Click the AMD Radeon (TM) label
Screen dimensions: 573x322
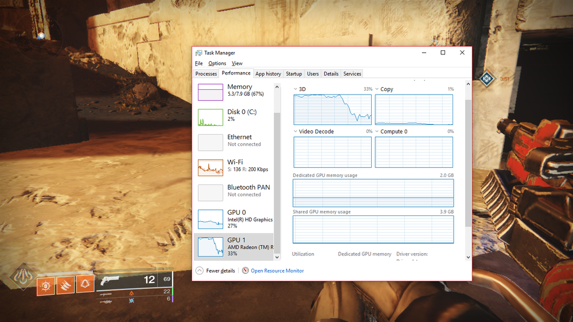pos(250,247)
